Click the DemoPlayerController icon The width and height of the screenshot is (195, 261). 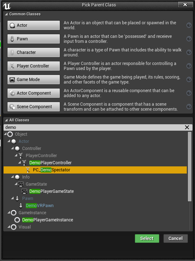click(24, 163)
